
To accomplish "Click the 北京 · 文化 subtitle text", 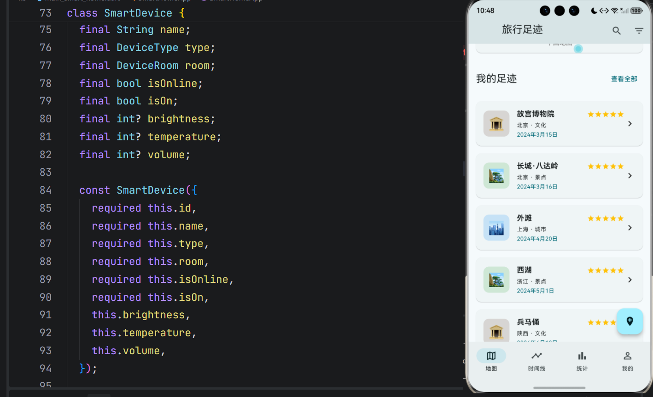I will point(531,125).
